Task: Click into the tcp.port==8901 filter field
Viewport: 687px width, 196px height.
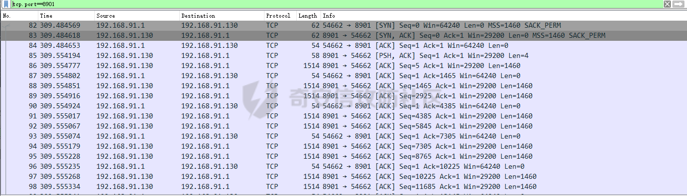Action: click(x=336, y=4)
